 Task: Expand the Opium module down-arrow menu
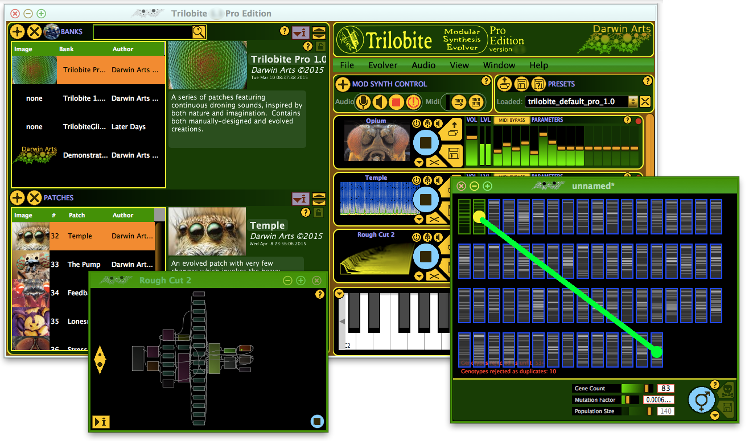tap(419, 162)
